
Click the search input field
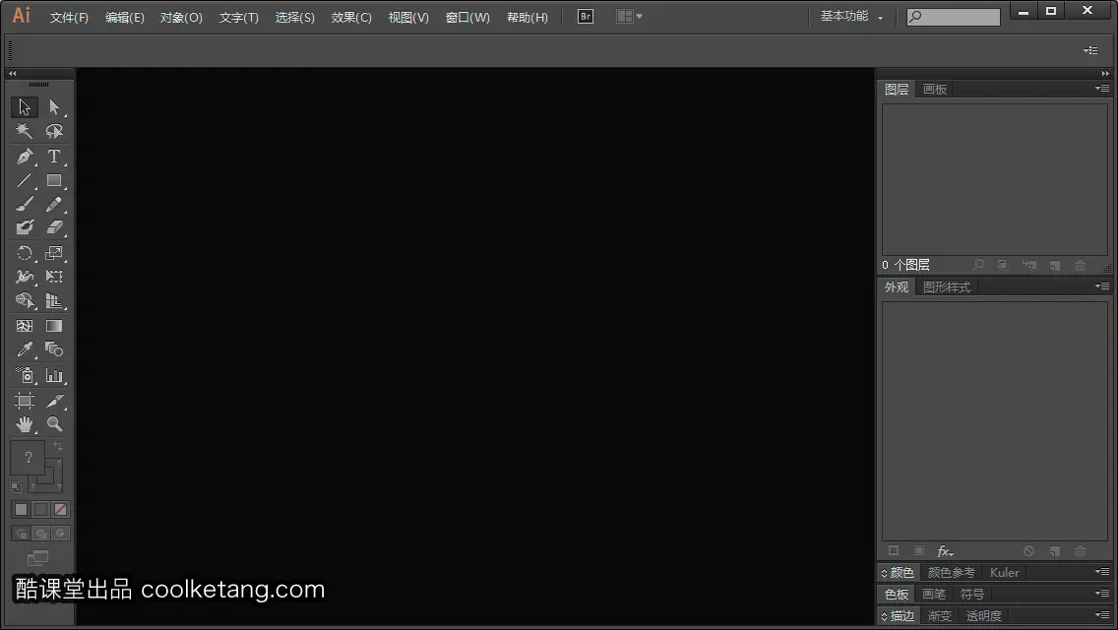pyautogui.click(x=954, y=17)
